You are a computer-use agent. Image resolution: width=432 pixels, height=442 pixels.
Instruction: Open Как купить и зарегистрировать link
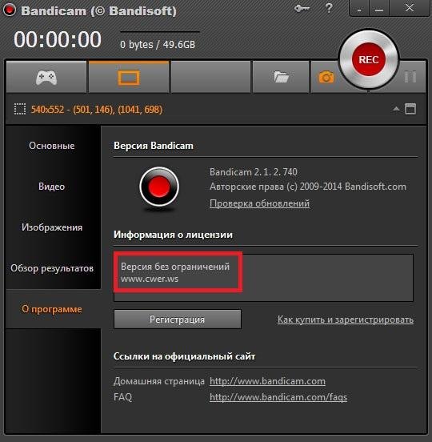tap(346, 319)
